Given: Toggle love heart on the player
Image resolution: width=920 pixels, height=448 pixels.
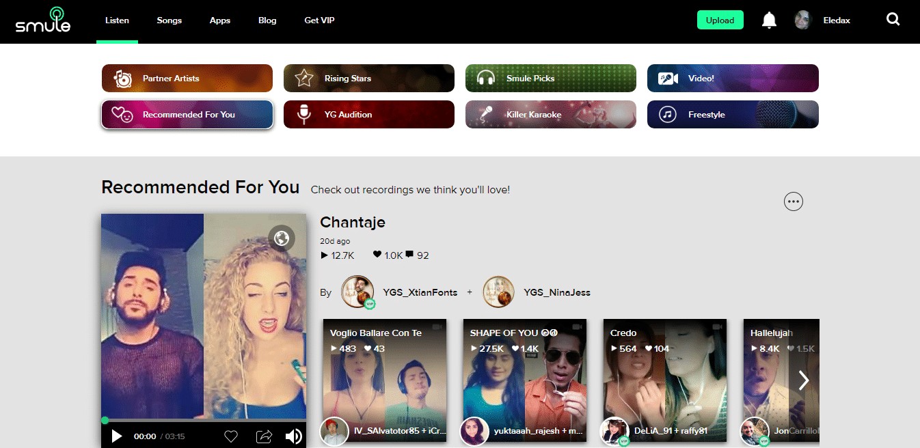Looking at the screenshot, I should point(231,436).
